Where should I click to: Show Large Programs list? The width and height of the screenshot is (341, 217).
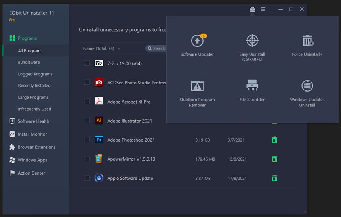coord(33,97)
